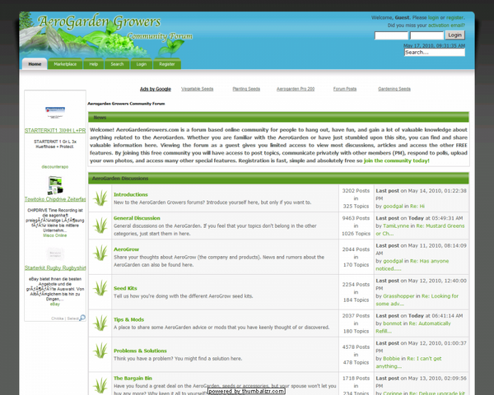Click the AeroGarden Growers logo banner
The width and height of the screenshot is (494, 395).
(x=106, y=35)
